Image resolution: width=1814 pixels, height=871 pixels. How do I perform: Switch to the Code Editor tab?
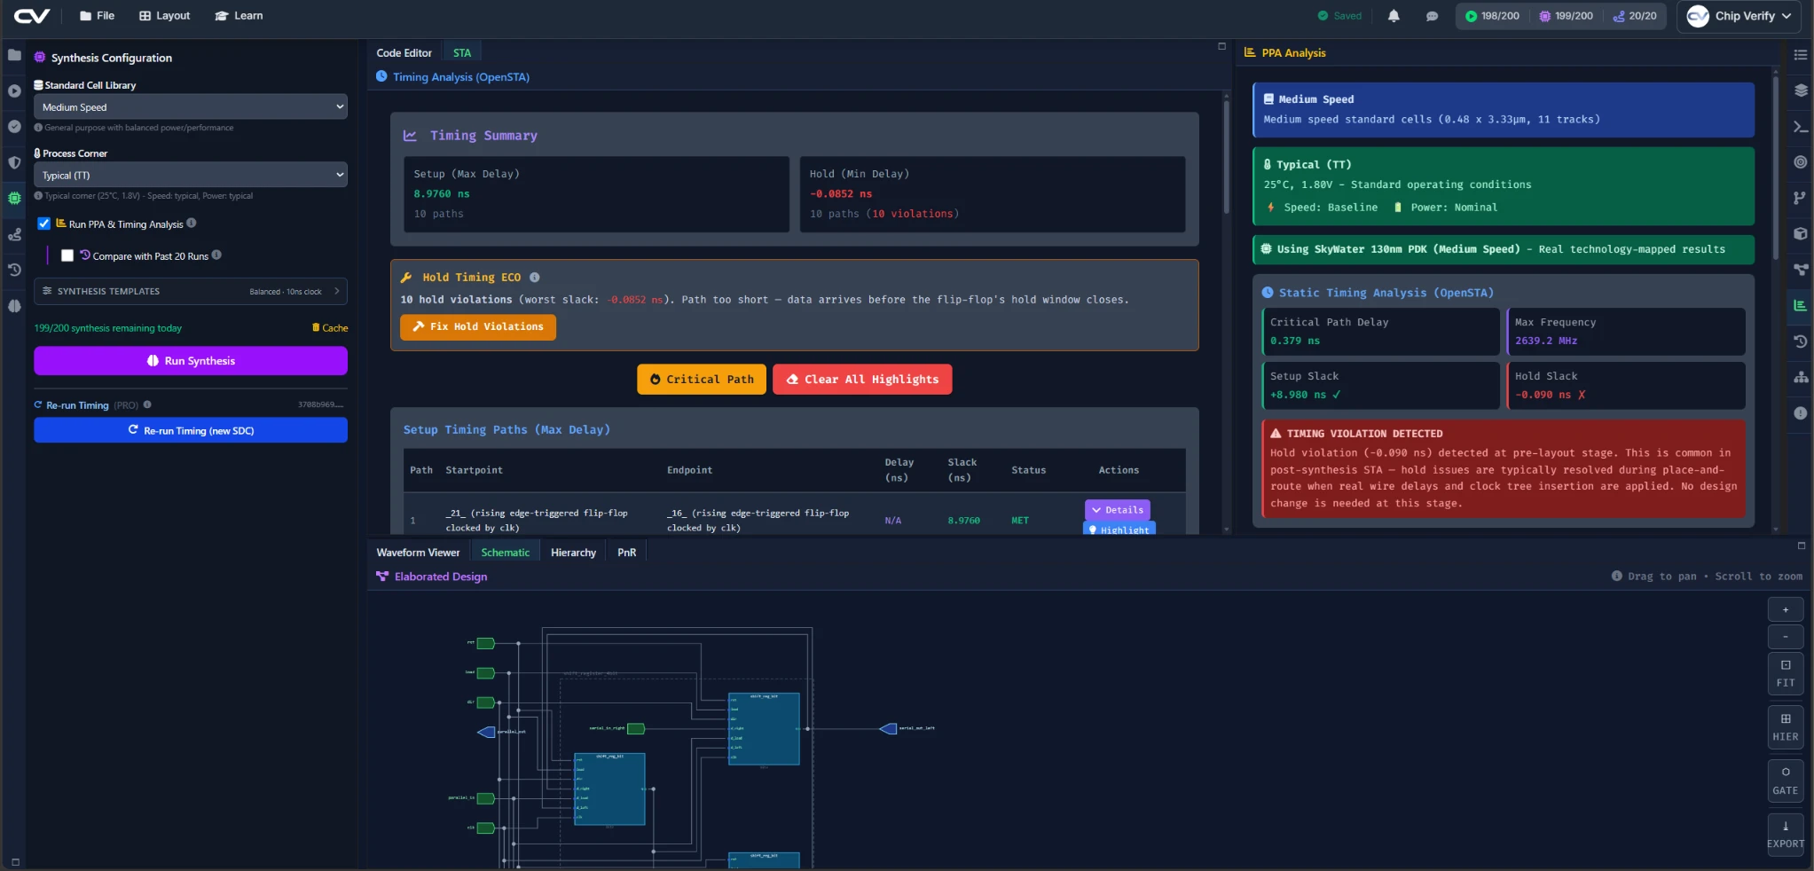pos(404,53)
